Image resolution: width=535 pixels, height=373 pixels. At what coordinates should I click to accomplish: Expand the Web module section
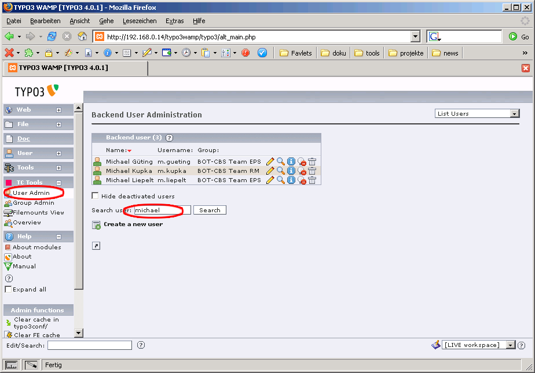[58, 110]
